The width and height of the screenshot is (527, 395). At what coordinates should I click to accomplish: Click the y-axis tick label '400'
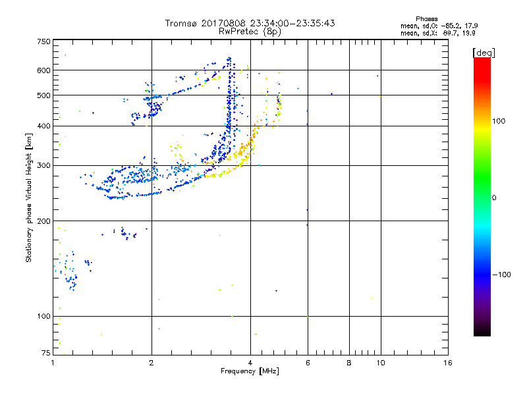pyautogui.click(x=43, y=126)
